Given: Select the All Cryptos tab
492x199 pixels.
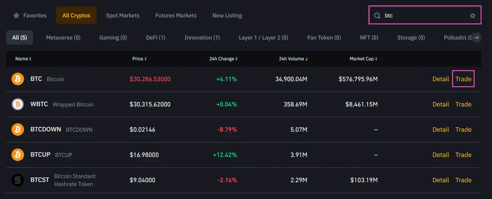Looking at the screenshot, I should pos(76,15).
